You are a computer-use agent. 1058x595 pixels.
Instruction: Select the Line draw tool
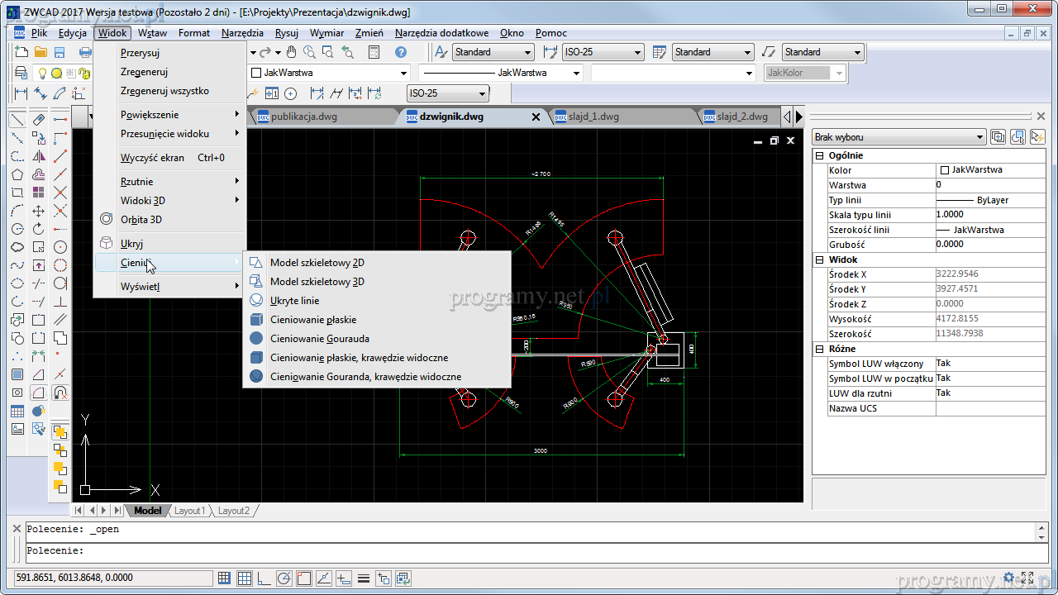click(x=17, y=120)
